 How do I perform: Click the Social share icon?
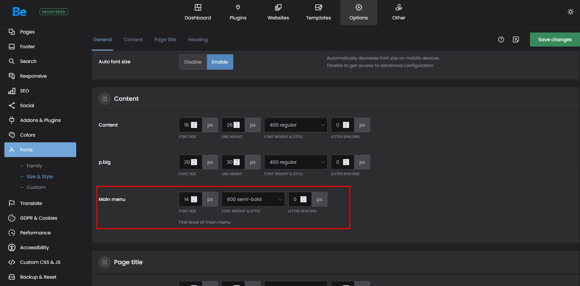12,105
